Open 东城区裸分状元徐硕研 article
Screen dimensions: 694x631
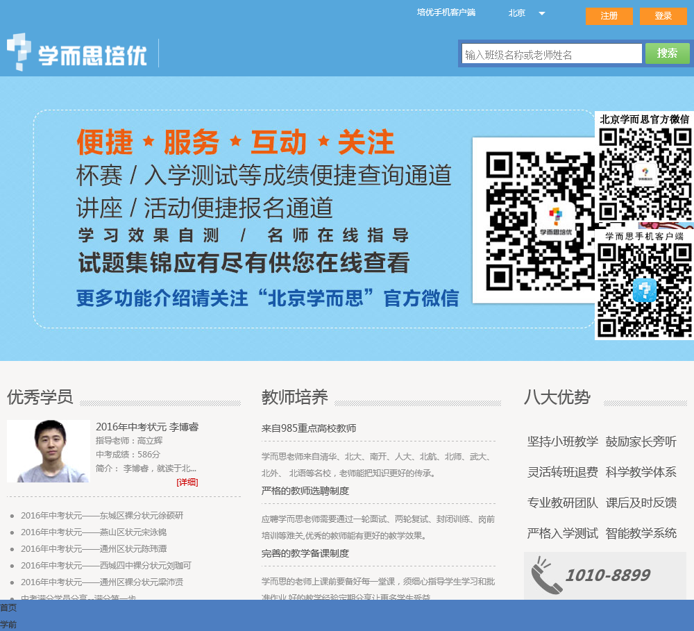coord(102,516)
